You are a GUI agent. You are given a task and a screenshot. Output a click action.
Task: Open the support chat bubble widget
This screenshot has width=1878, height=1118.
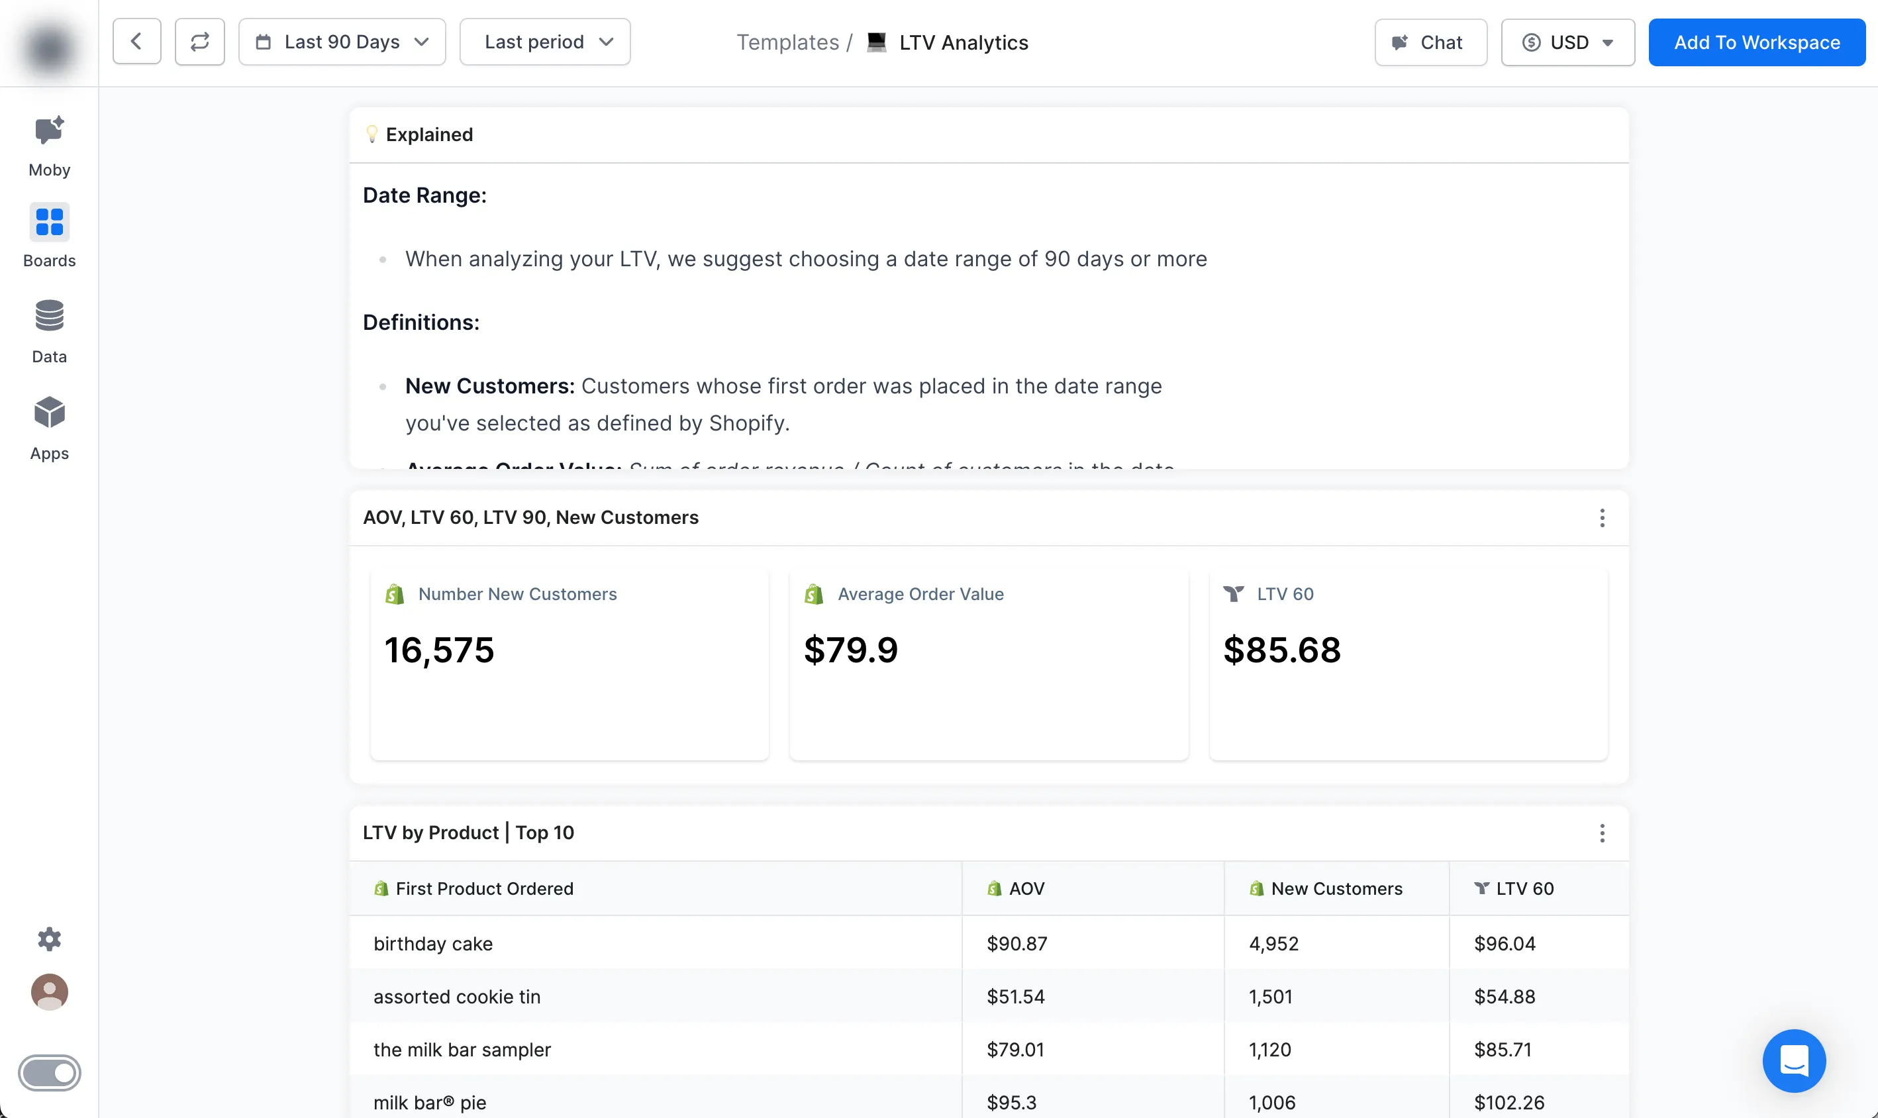(x=1794, y=1061)
